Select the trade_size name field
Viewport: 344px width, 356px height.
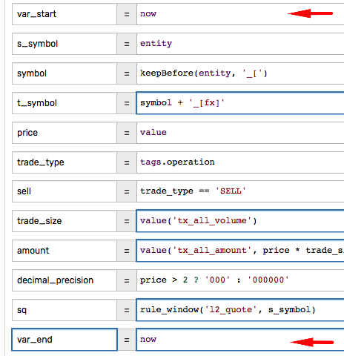64,221
